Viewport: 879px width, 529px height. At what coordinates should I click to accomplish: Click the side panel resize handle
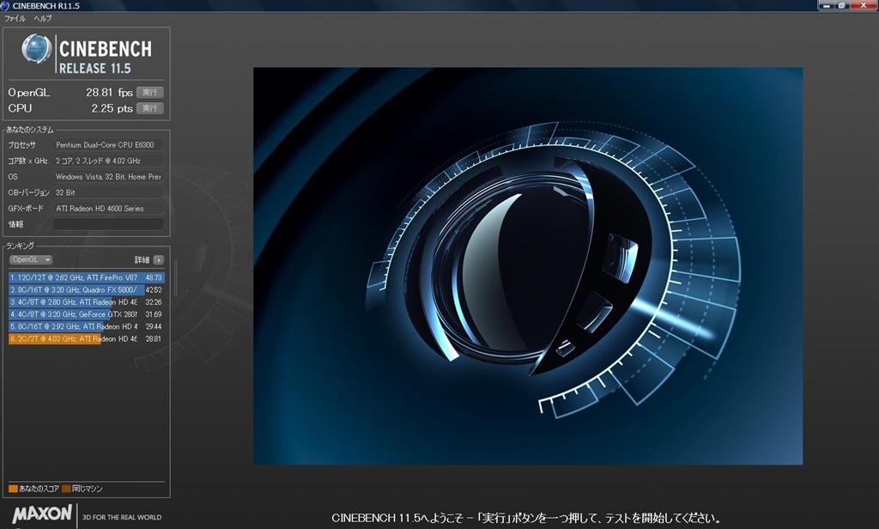(x=175, y=277)
